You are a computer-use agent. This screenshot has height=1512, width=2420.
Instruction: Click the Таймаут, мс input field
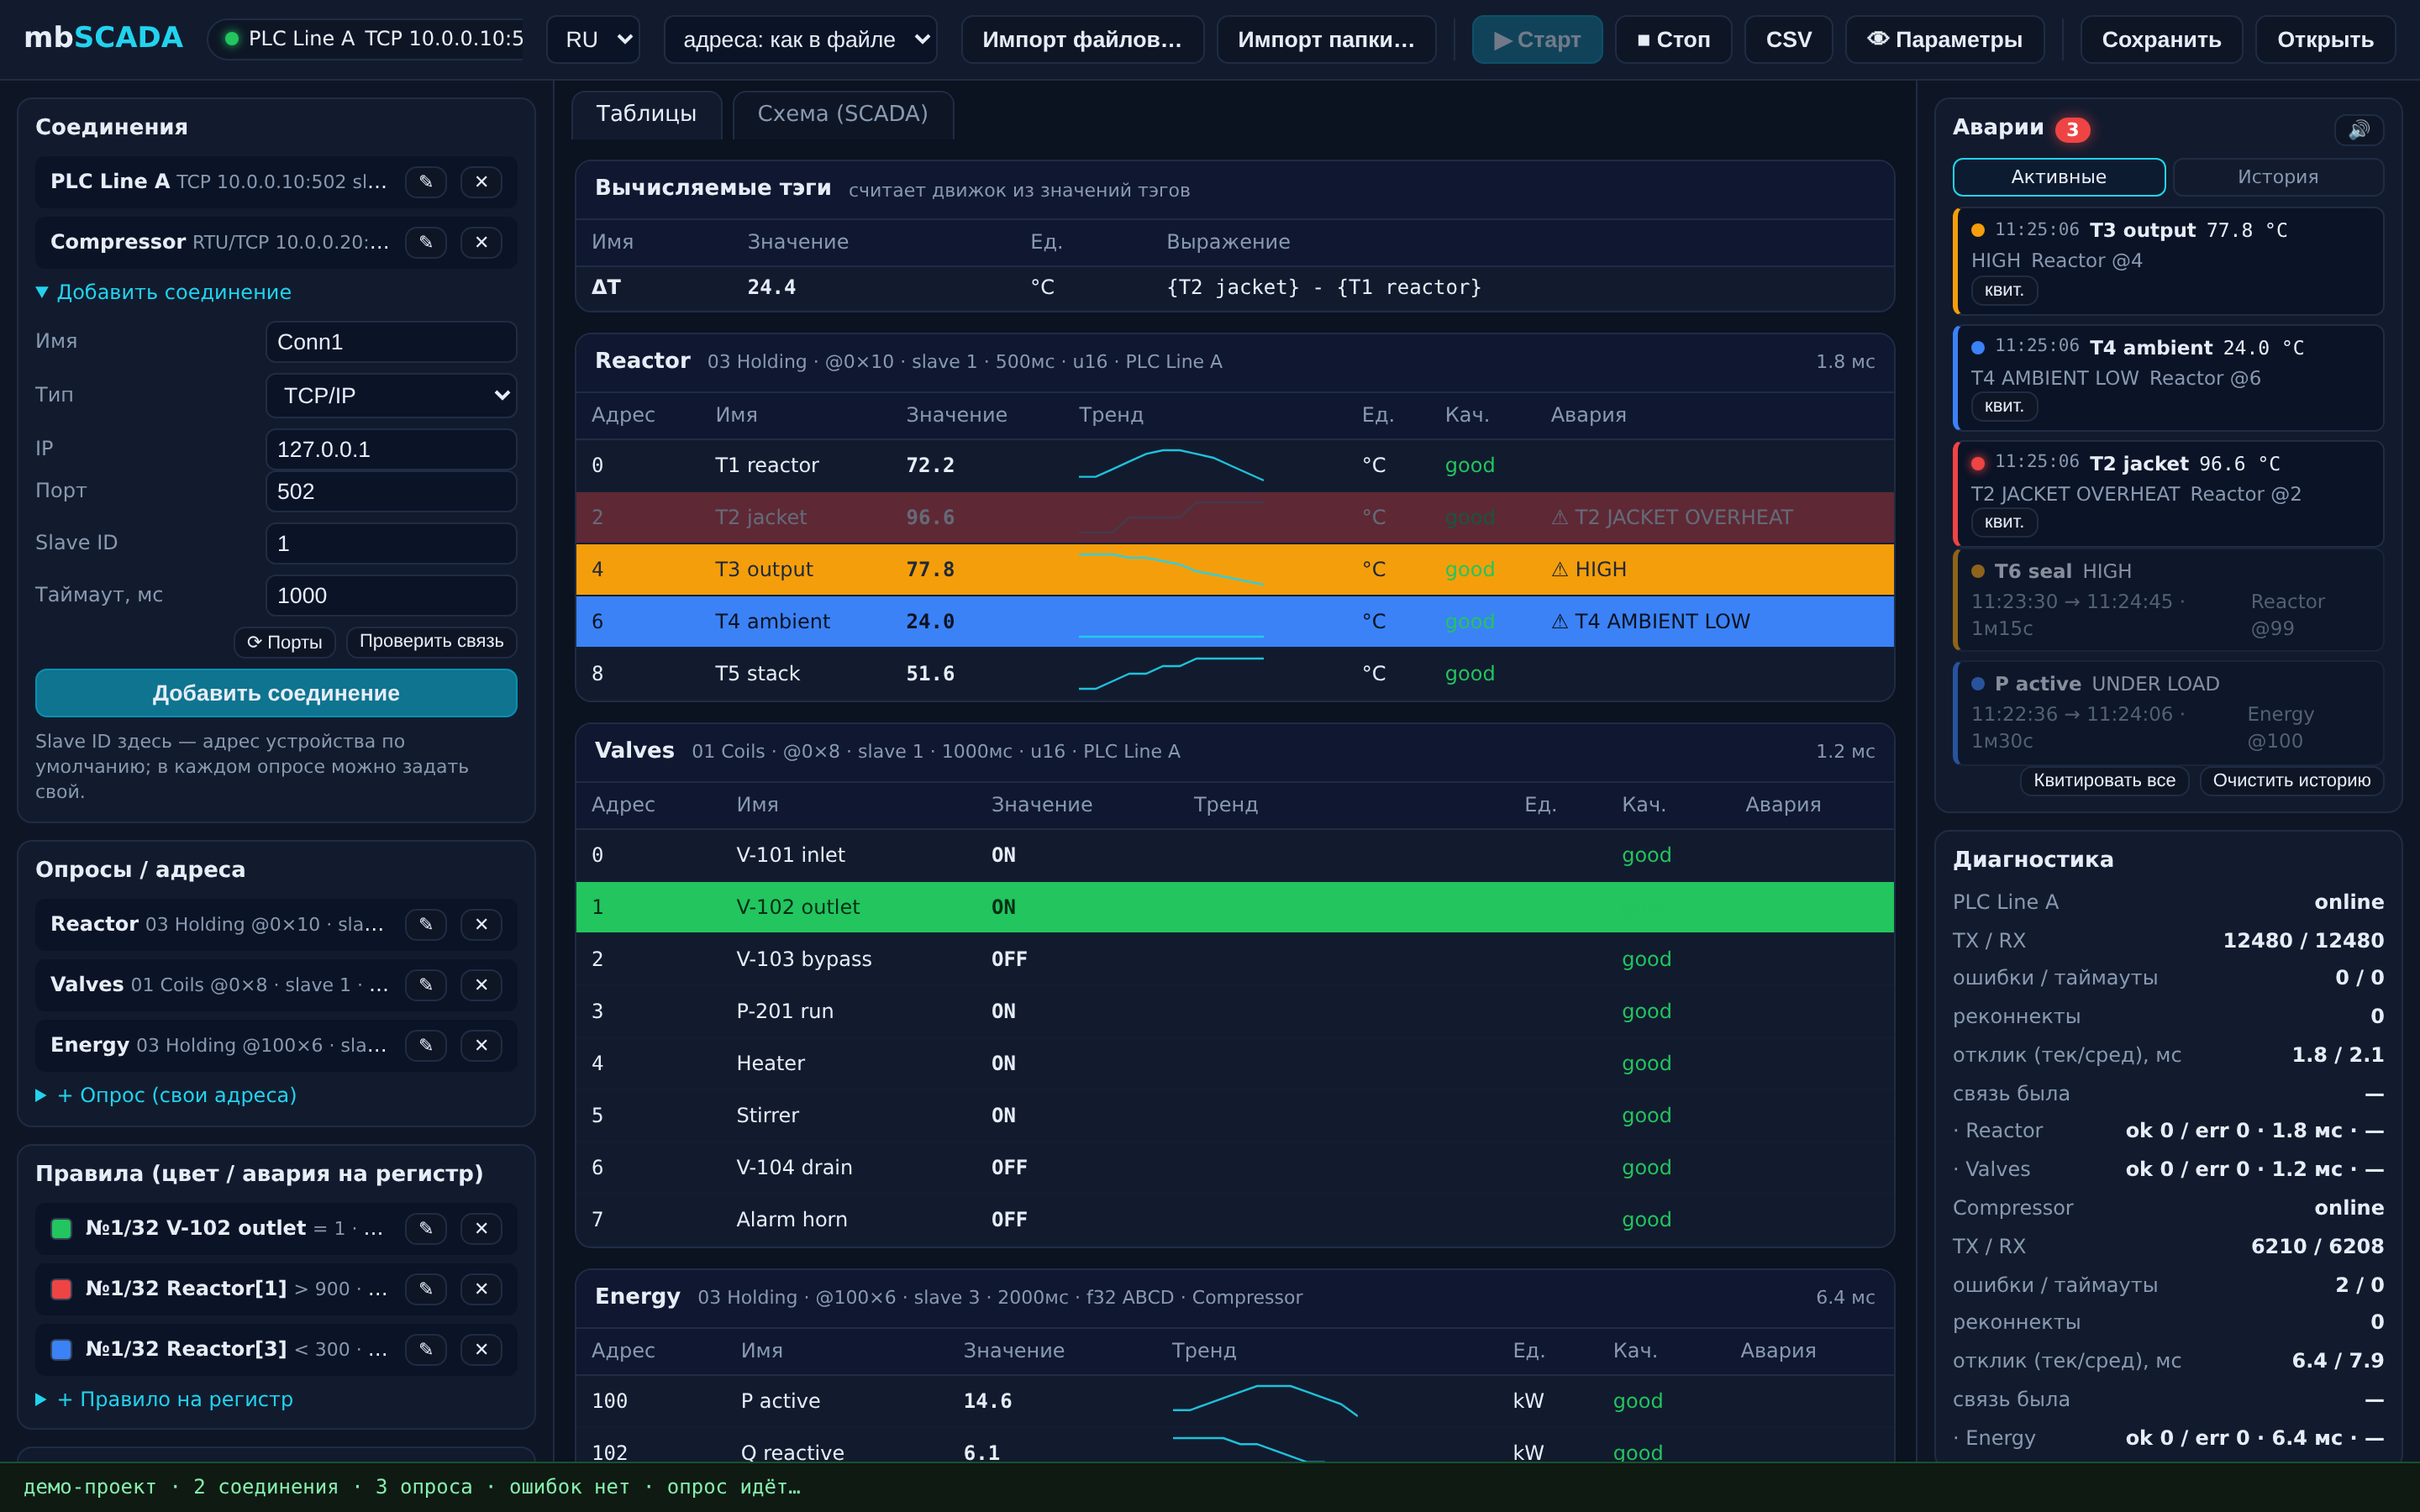pyautogui.click(x=391, y=596)
